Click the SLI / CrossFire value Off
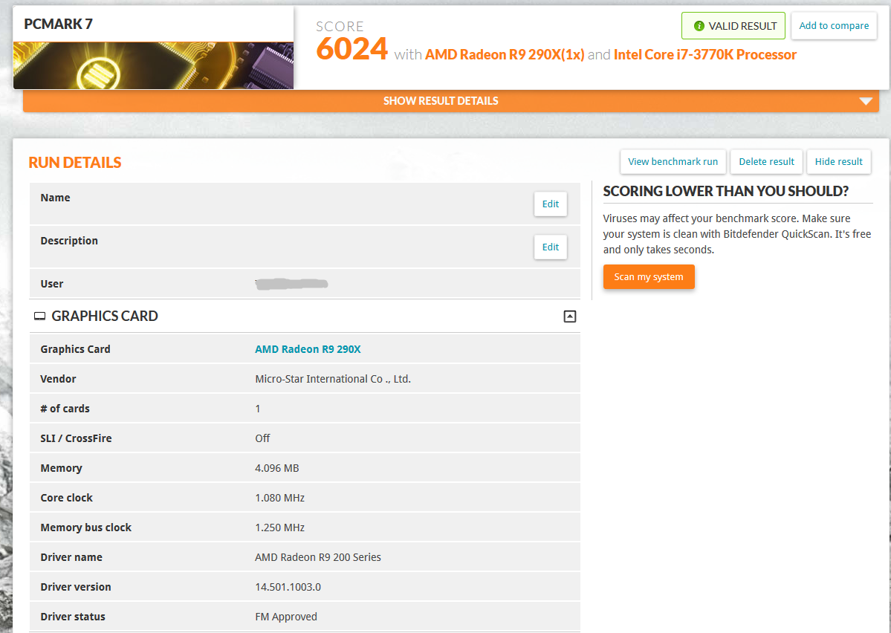This screenshot has height=633, width=891. (x=262, y=438)
